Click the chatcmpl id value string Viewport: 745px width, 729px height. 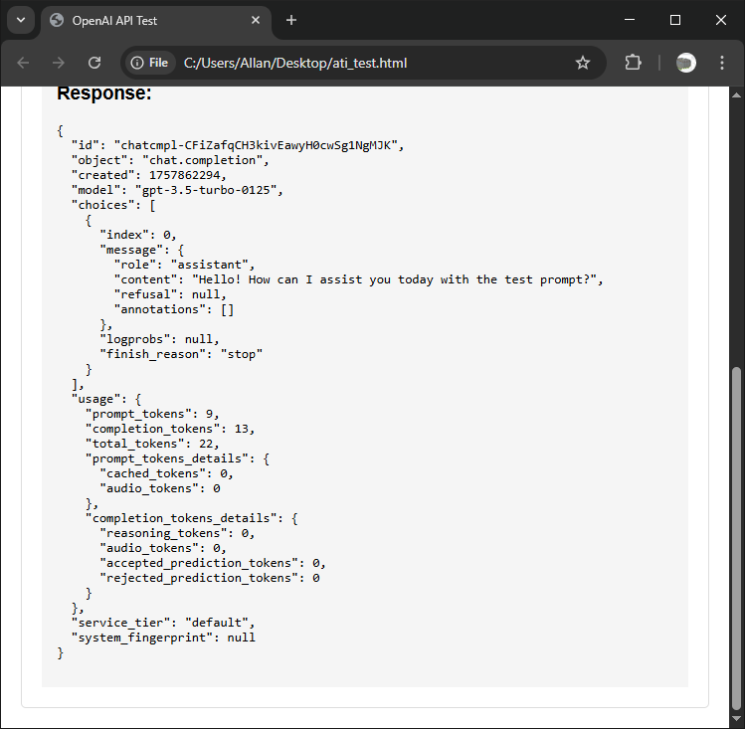pos(256,145)
